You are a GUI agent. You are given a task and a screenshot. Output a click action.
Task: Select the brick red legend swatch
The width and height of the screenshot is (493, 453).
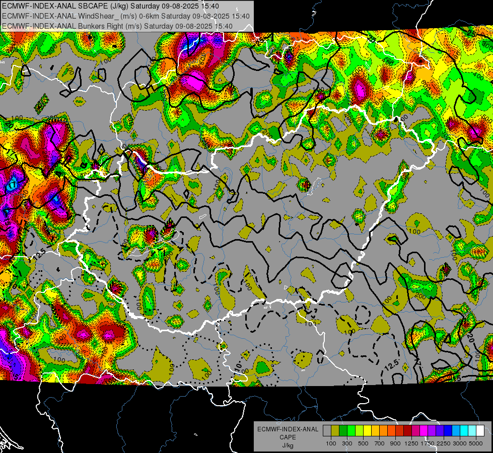(x=400, y=430)
